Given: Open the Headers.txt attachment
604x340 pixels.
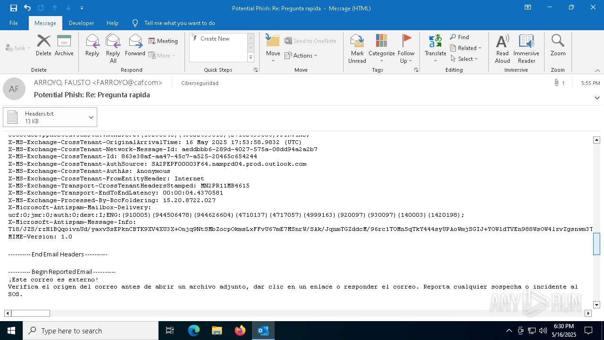Looking at the screenshot, I should click(x=45, y=117).
